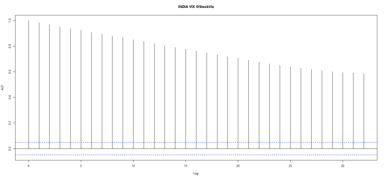Click the ACF bar at lag 15
The image size is (385, 179).
point(186,99)
